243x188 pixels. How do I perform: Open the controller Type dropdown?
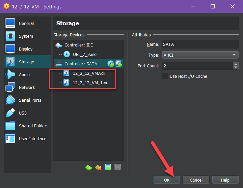(x=200, y=55)
